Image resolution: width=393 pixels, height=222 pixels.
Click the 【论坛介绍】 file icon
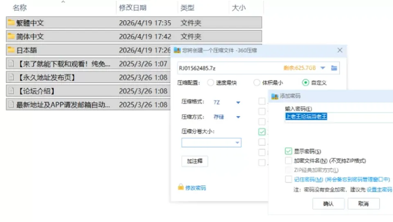(11, 91)
